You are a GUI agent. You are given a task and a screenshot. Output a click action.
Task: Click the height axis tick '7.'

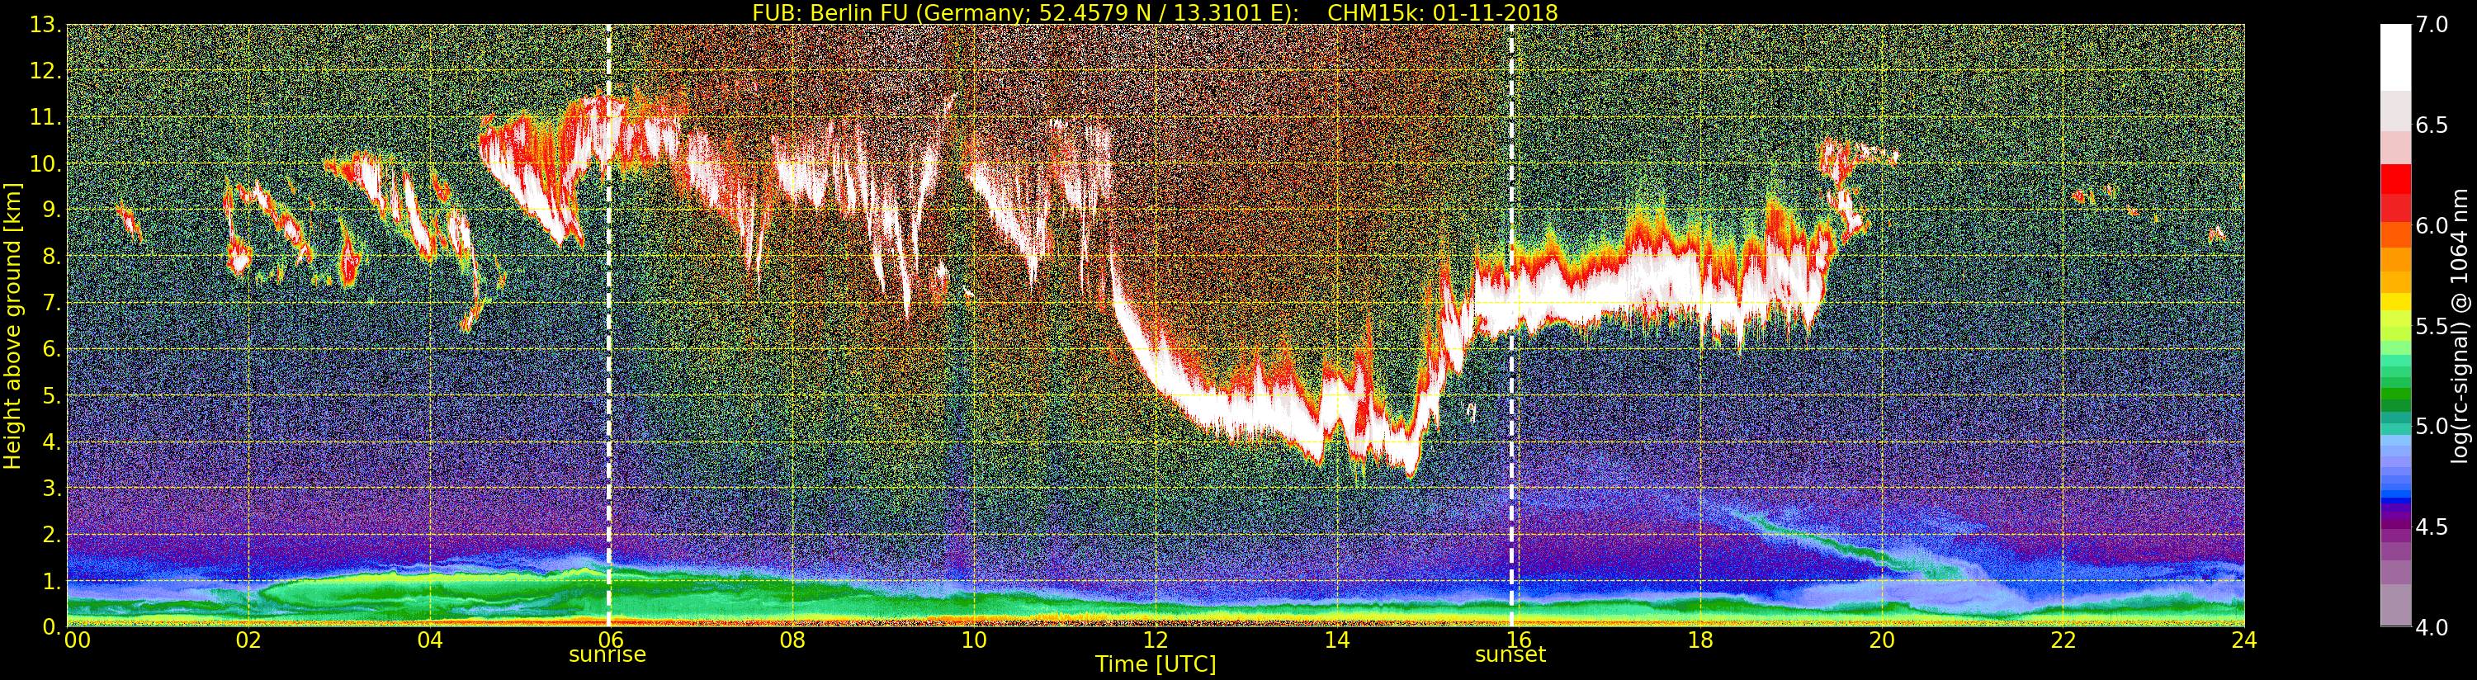coord(51,303)
